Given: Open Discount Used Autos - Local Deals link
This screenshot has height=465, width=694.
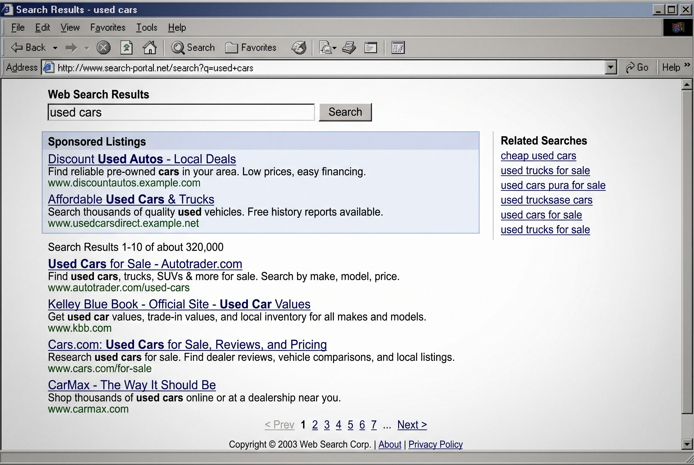Looking at the screenshot, I should click(x=142, y=159).
